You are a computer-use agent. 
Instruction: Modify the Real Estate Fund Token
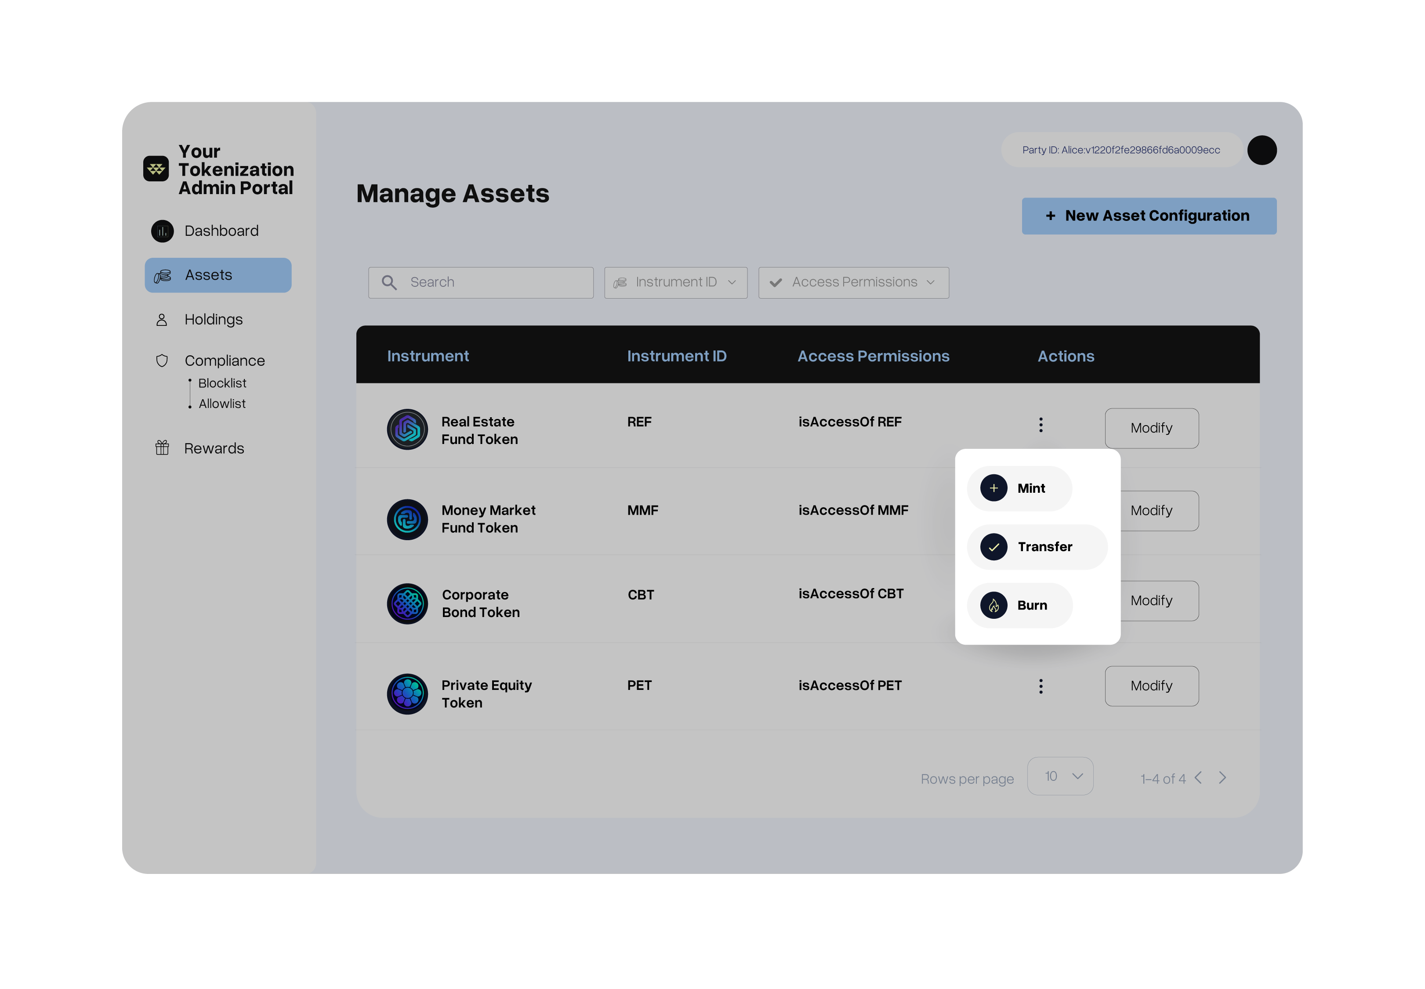coord(1151,428)
